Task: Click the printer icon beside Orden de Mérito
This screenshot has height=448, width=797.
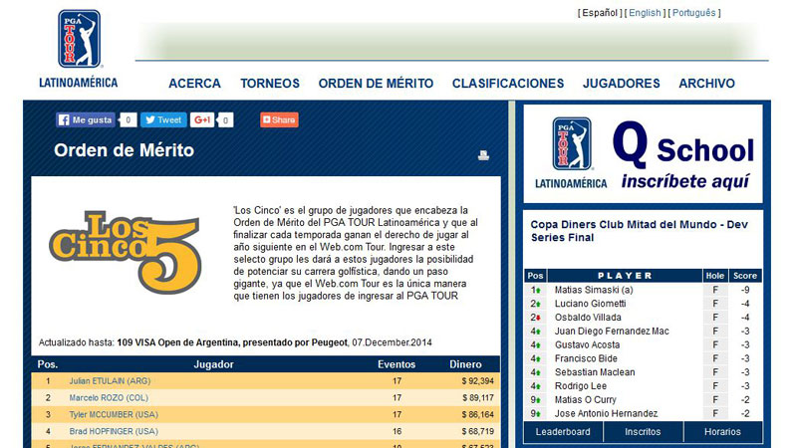Action: coord(483,154)
